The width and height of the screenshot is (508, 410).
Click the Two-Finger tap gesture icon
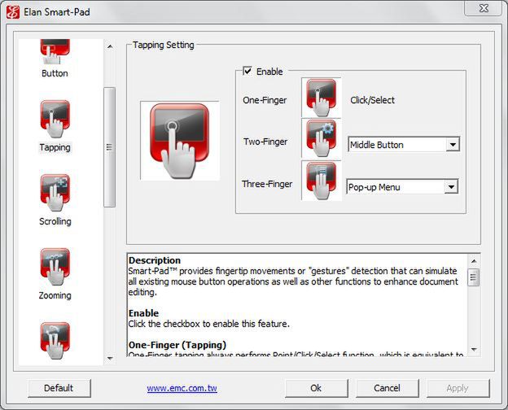tap(321, 139)
